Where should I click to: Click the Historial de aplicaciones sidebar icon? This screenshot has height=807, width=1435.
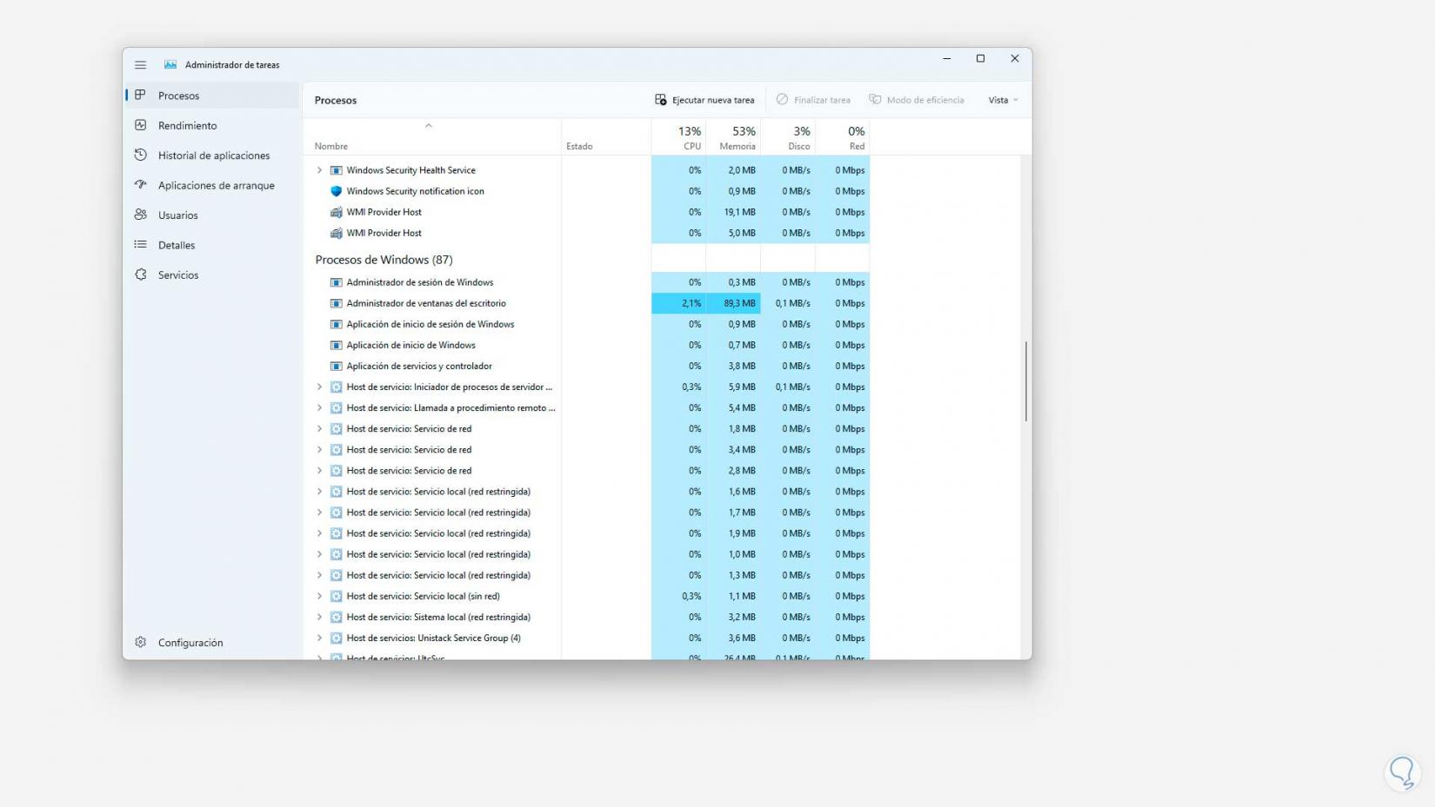tap(141, 155)
